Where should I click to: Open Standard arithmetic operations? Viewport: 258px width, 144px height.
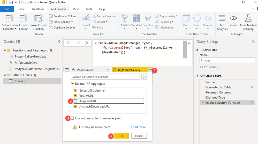click(136, 22)
